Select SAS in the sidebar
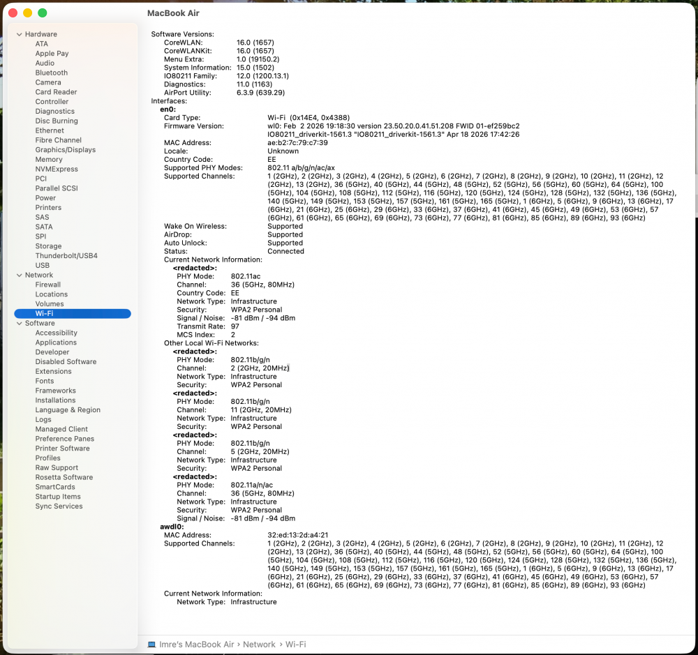Image resolution: width=698 pixels, height=655 pixels. click(43, 217)
